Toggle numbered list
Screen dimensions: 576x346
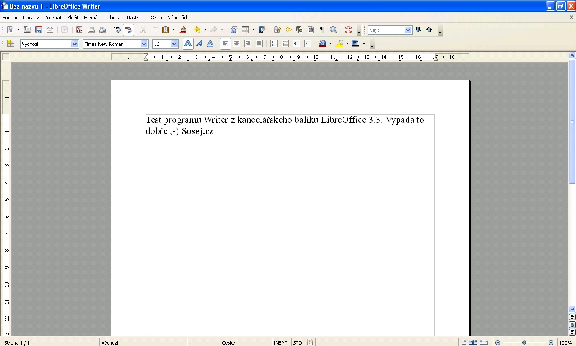click(274, 44)
